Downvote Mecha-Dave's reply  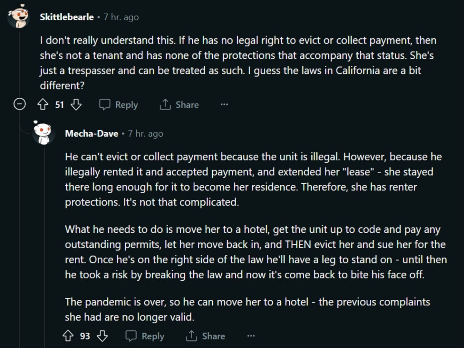[102, 336]
